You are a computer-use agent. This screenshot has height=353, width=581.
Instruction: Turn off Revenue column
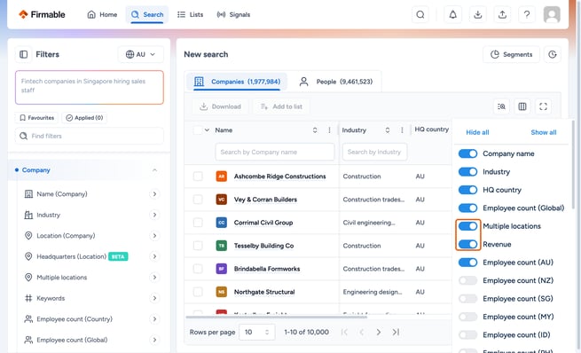[x=467, y=244]
